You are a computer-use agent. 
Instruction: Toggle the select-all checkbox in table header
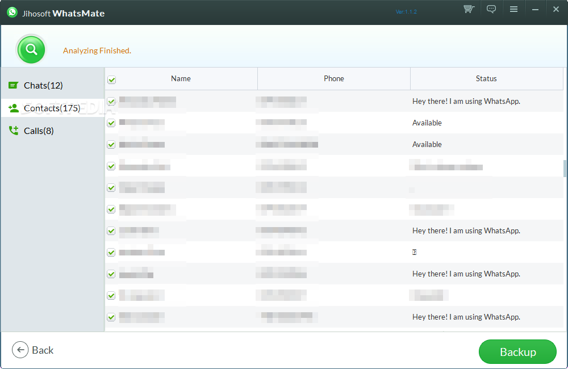pyautogui.click(x=111, y=79)
